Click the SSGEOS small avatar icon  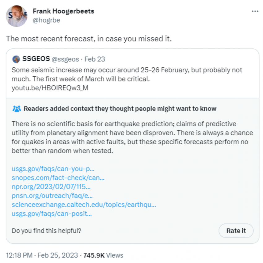(x=16, y=59)
